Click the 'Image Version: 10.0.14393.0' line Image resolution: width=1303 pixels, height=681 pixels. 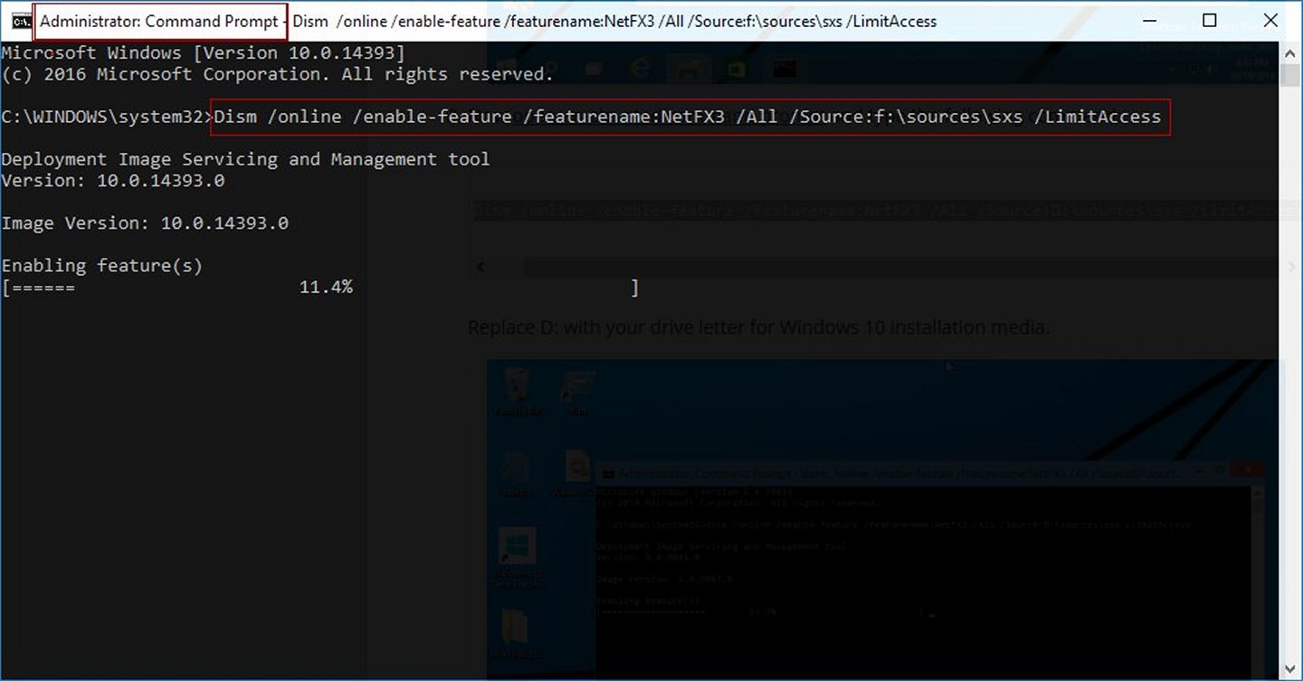(x=145, y=222)
